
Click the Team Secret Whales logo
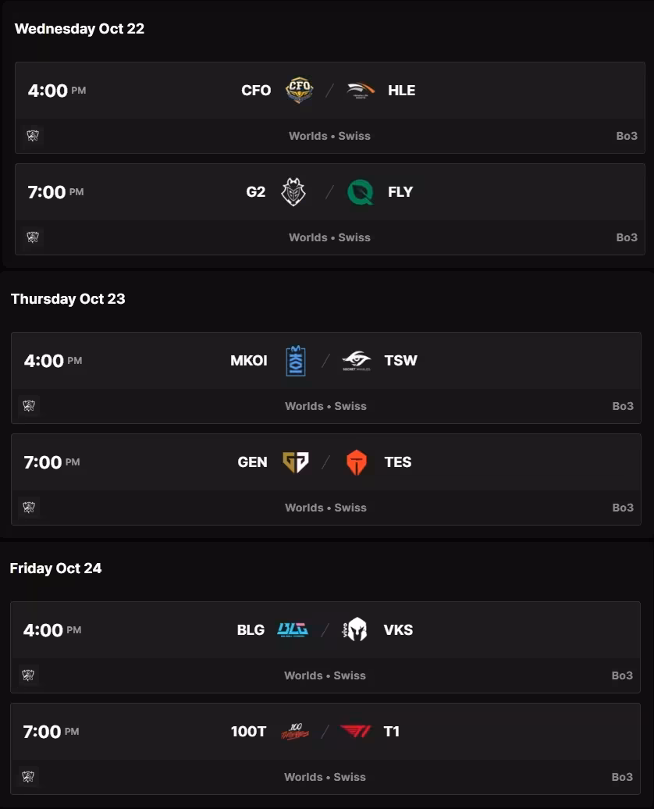(x=357, y=361)
